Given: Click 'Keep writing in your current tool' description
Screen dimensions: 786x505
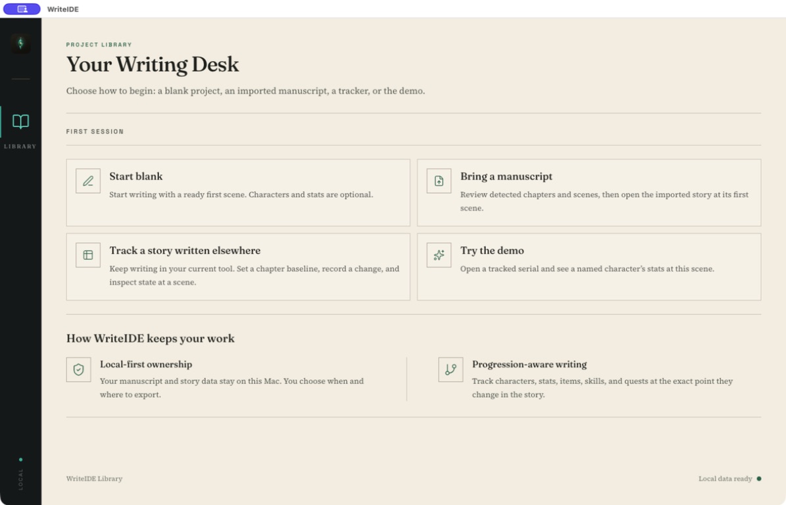Looking at the screenshot, I should tap(254, 276).
